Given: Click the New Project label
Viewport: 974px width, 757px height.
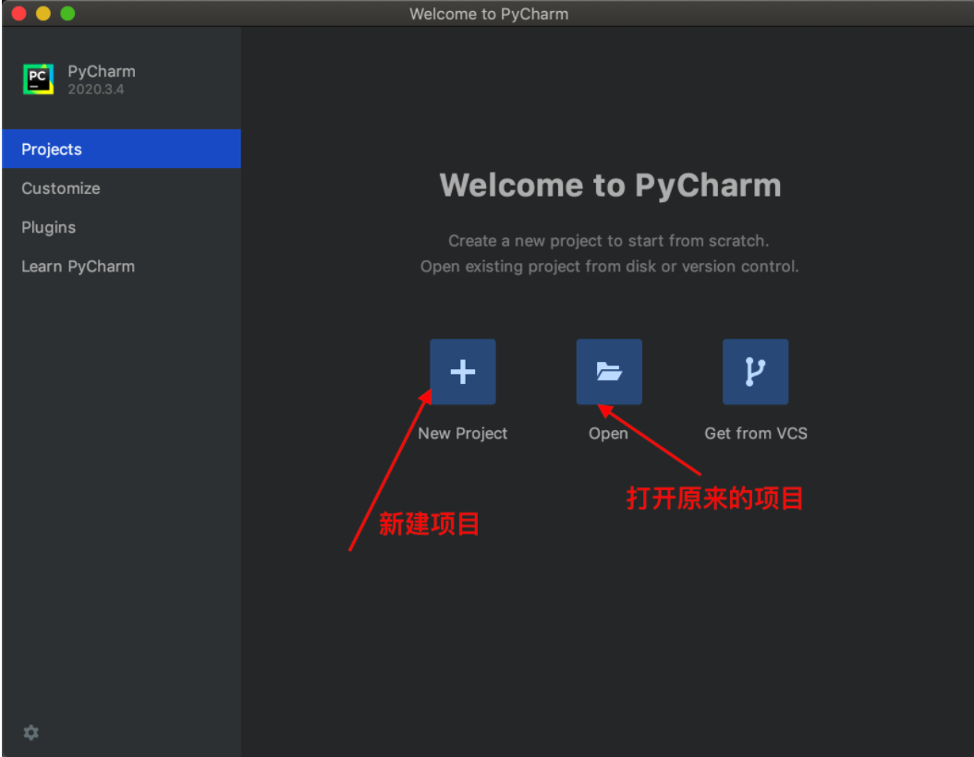Looking at the screenshot, I should click(463, 433).
